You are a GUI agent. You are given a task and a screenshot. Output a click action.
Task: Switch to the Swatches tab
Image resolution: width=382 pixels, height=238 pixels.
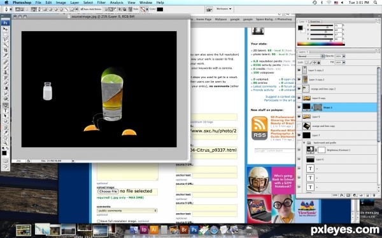pos(315,22)
